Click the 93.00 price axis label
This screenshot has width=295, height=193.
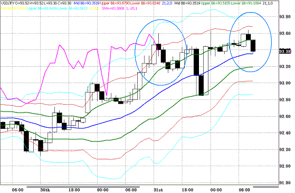pos(284,83)
